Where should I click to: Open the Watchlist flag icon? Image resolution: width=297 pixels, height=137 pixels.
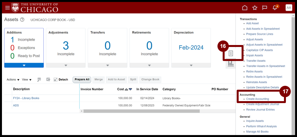(x=265, y=8)
